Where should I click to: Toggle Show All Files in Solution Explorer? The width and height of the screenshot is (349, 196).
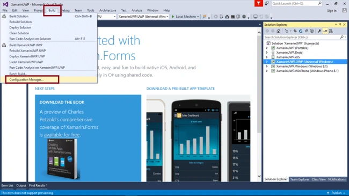[312, 31]
